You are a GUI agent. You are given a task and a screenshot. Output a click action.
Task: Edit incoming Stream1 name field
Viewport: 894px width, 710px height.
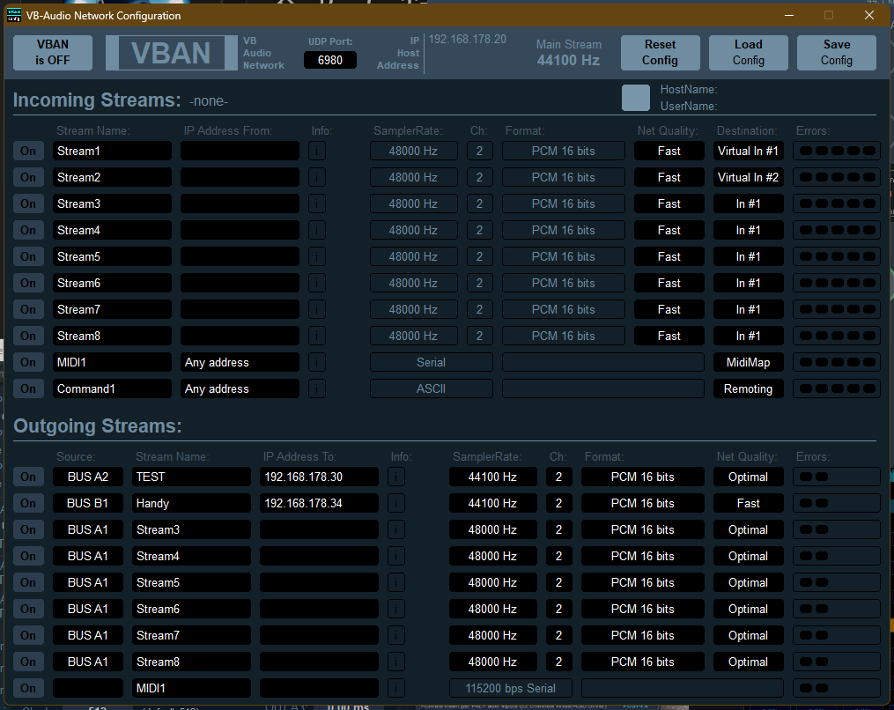pos(113,152)
